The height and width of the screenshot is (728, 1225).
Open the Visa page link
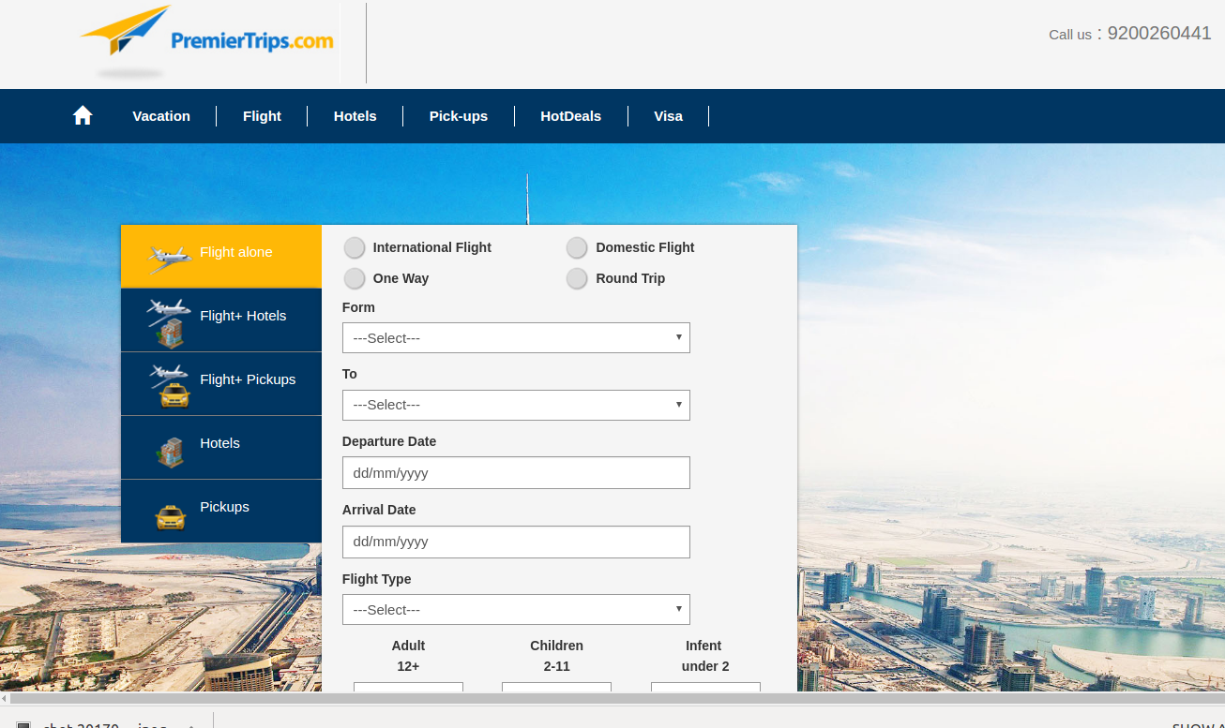pos(668,116)
